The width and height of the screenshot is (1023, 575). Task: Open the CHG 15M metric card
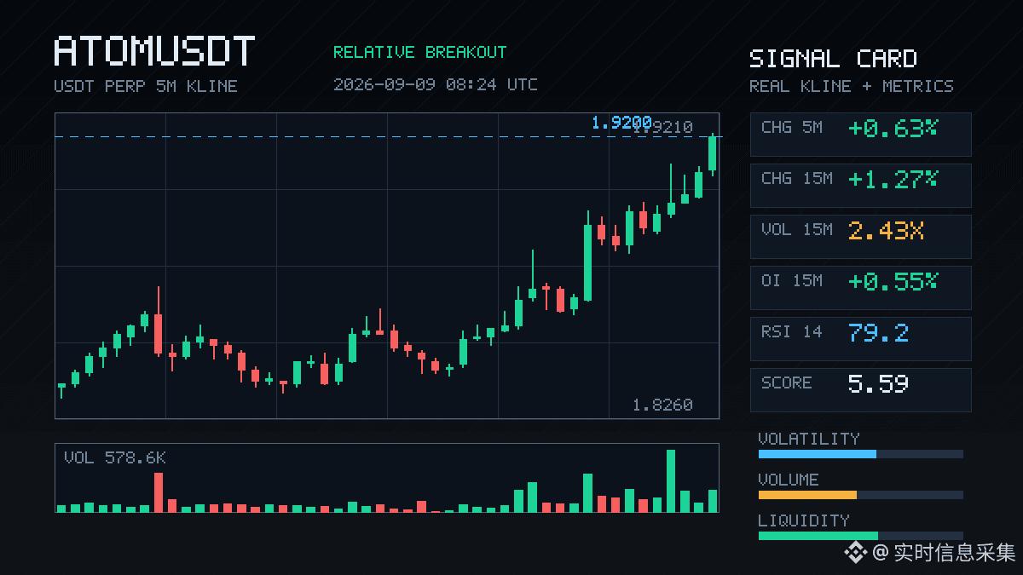860,185
